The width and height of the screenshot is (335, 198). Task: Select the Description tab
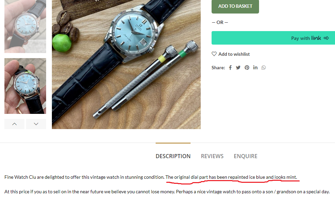pos(173,156)
